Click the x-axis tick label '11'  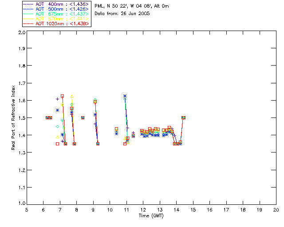tap(126, 210)
